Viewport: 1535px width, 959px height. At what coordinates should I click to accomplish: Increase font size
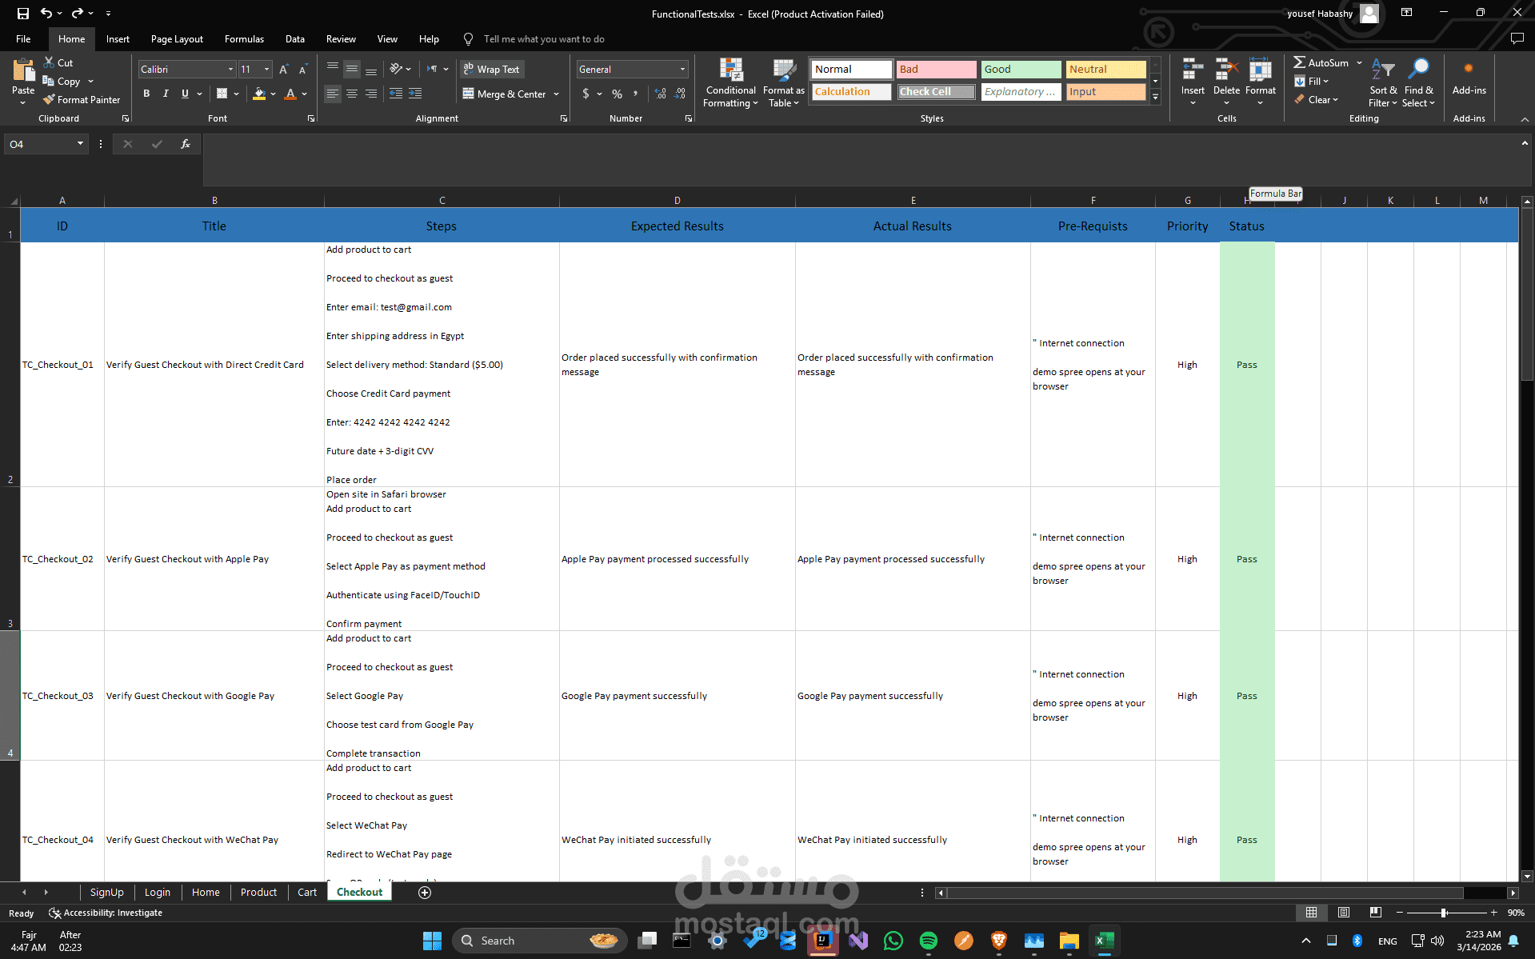(284, 70)
